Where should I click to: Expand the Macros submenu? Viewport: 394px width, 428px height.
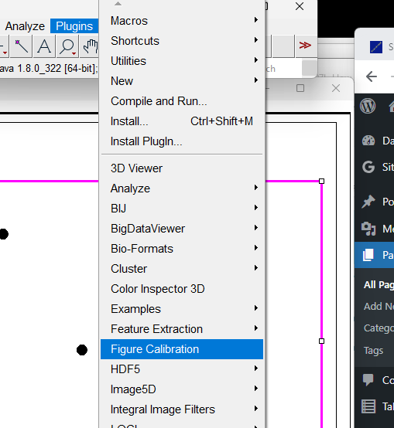click(182, 21)
